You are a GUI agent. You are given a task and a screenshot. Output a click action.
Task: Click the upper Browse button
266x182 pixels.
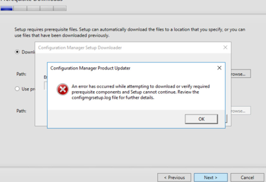[241, 73]
